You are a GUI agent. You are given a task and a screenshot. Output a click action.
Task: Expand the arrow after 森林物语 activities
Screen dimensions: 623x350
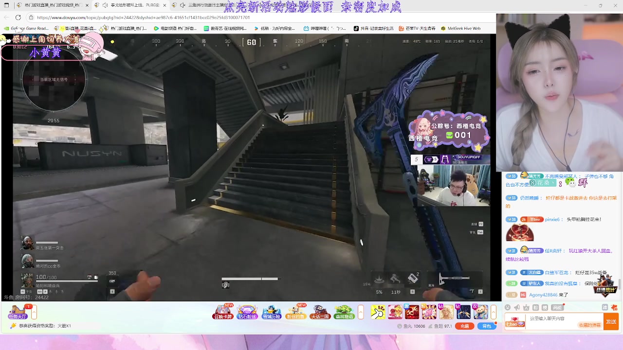[361, 312]
